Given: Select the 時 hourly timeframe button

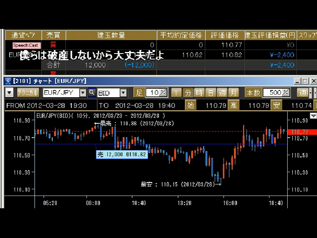Looking at the screenshot, I should [x=199, y=93].
